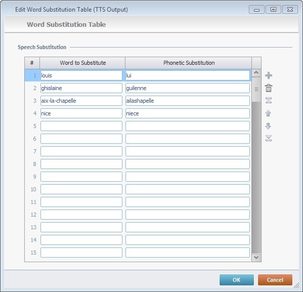
Task: Move selected row up arrow
Action: 268,113
